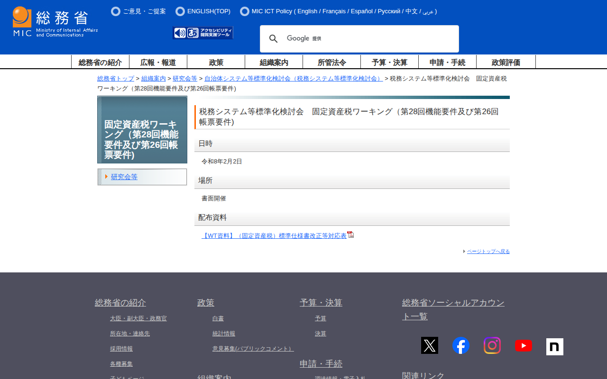
Task: Open the Instagram account icon
Action: [x=492, y=345]
